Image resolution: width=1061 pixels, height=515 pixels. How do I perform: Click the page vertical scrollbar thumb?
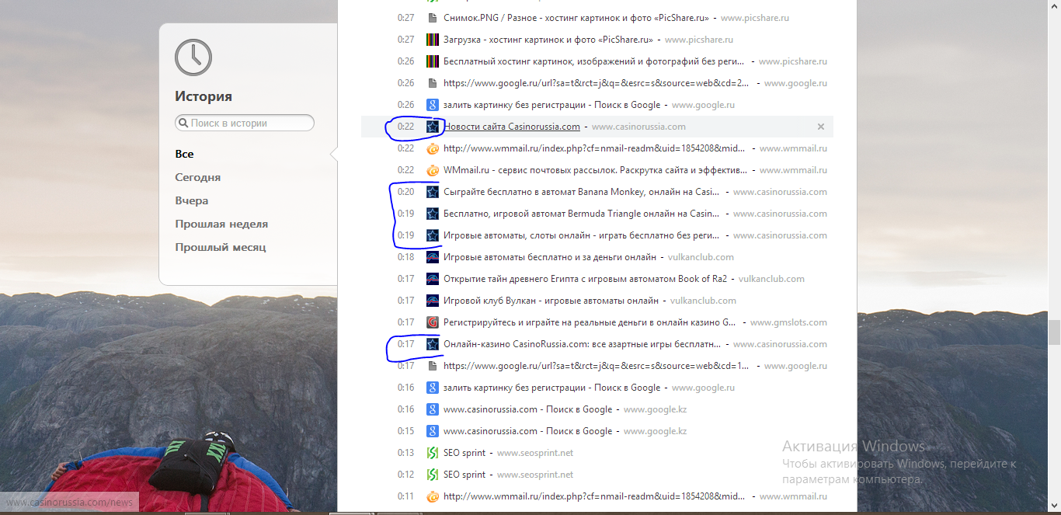[1054, 332]
